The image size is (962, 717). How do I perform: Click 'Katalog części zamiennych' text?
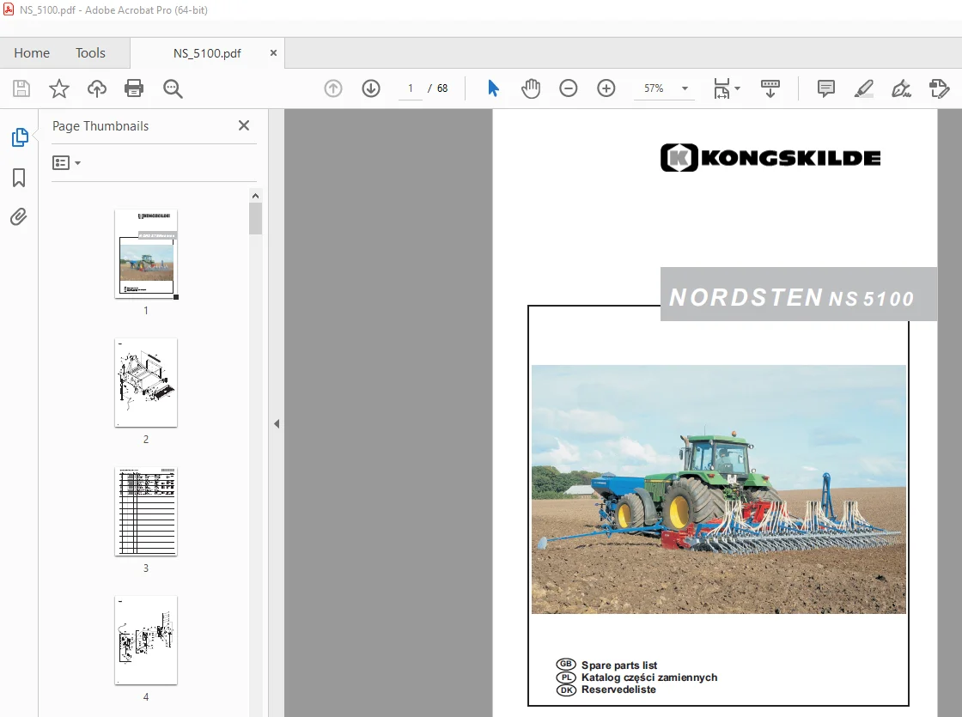(649, 678)
